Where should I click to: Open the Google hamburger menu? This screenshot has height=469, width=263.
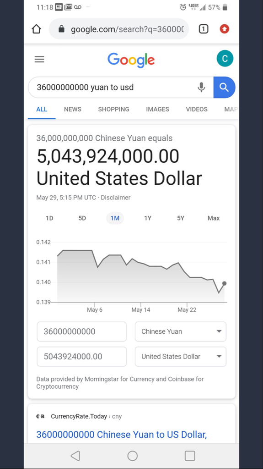pos(39,59)
